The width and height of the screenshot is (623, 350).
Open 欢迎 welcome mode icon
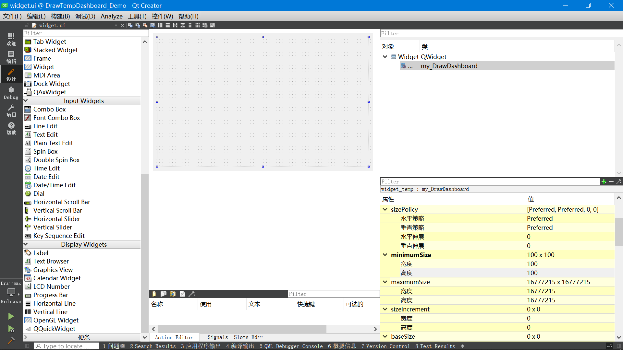click(11, 39)
